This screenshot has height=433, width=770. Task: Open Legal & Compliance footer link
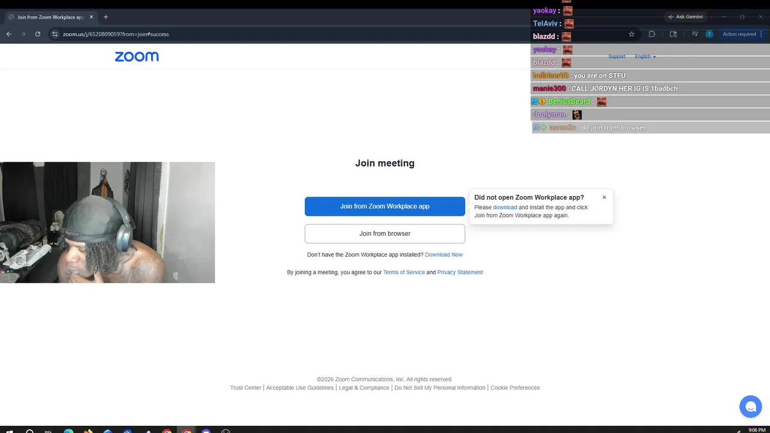coord(364,388)
